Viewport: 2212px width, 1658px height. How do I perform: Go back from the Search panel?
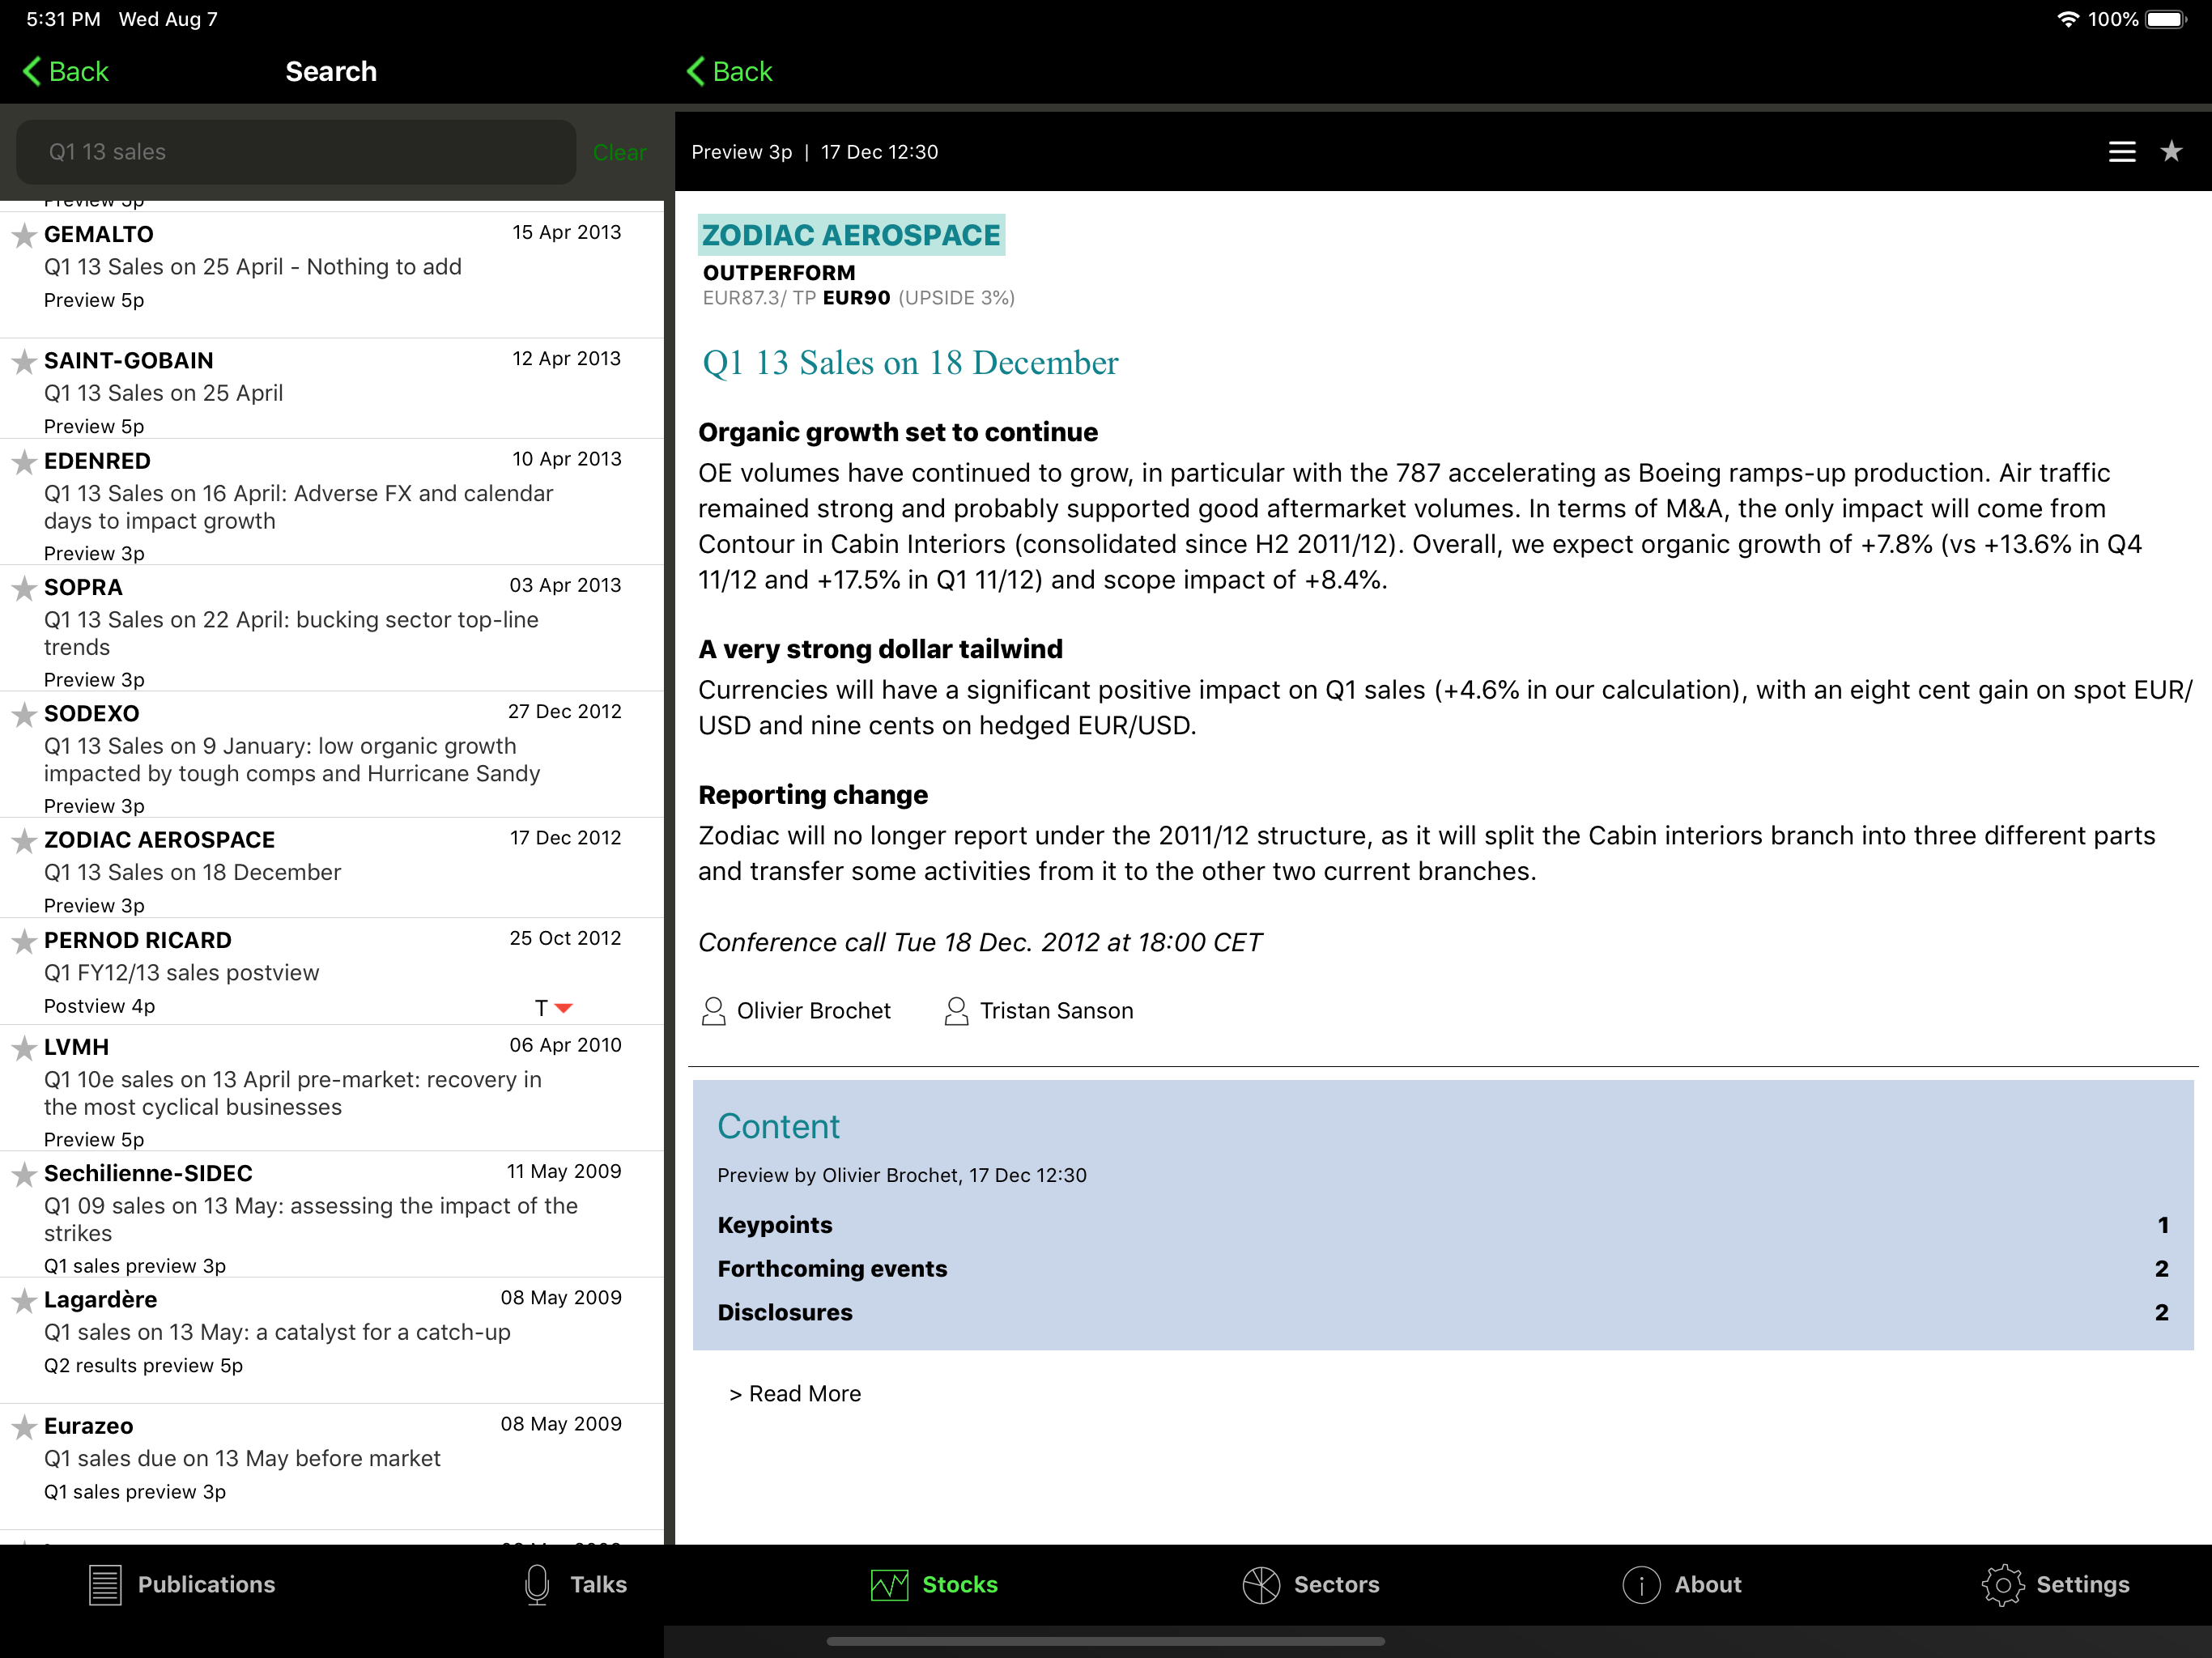(65, 71)
